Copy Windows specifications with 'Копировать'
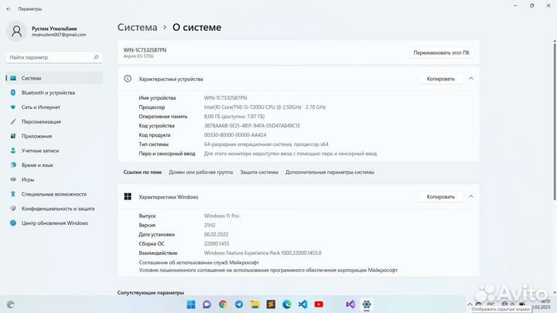Viewport: 557px width, 313px height. pyautogui.click(x=440, y=196)
